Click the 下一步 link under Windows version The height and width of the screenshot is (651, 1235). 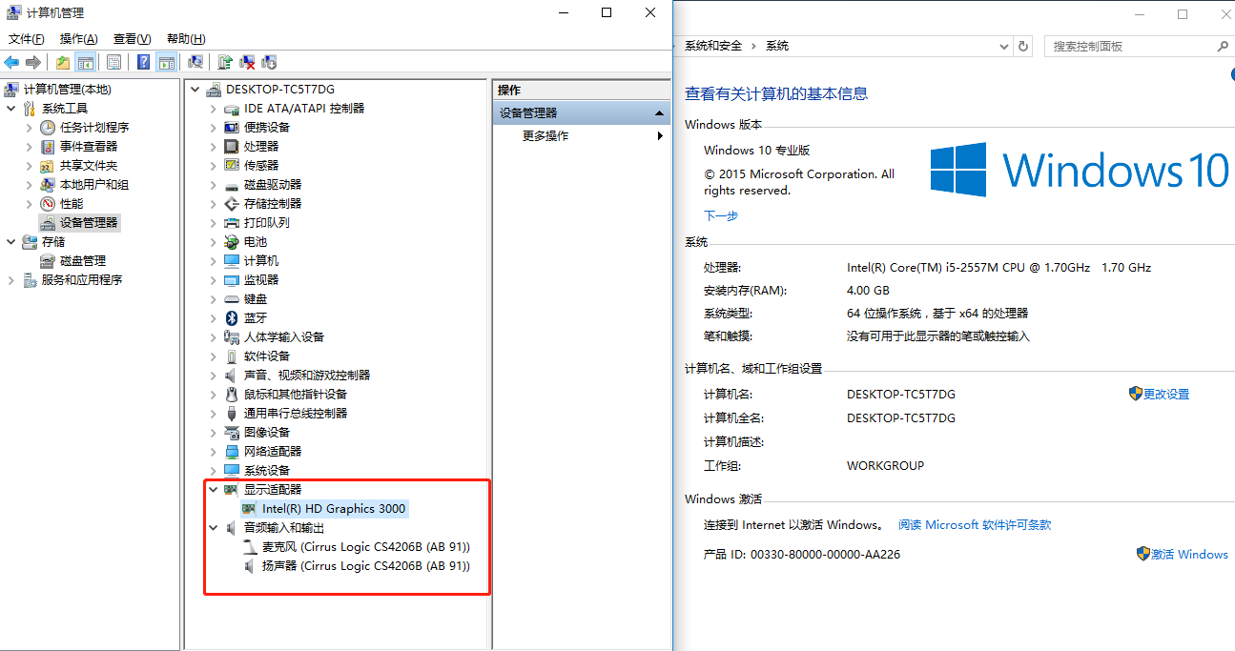(721, 215)
